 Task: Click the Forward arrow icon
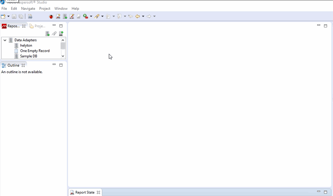pos(149,16)
